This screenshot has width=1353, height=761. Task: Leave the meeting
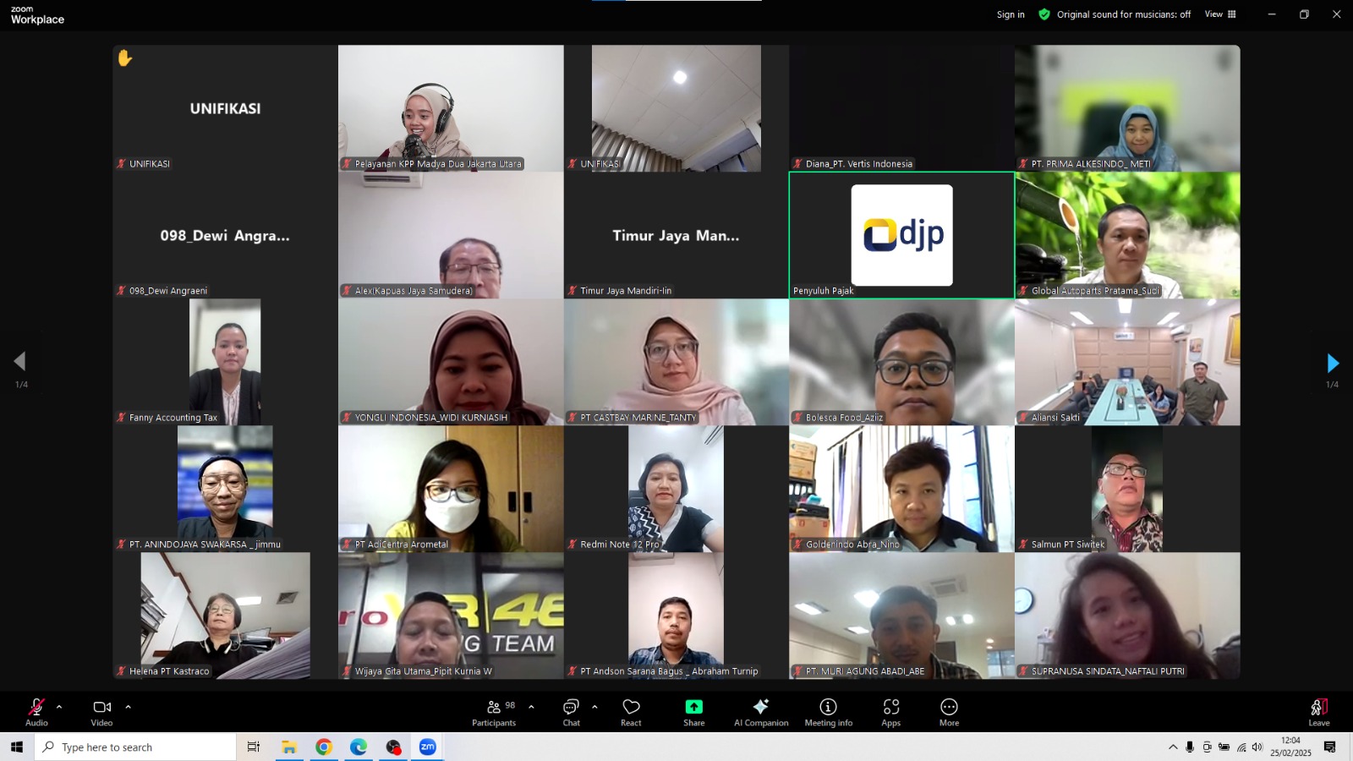1318,712
